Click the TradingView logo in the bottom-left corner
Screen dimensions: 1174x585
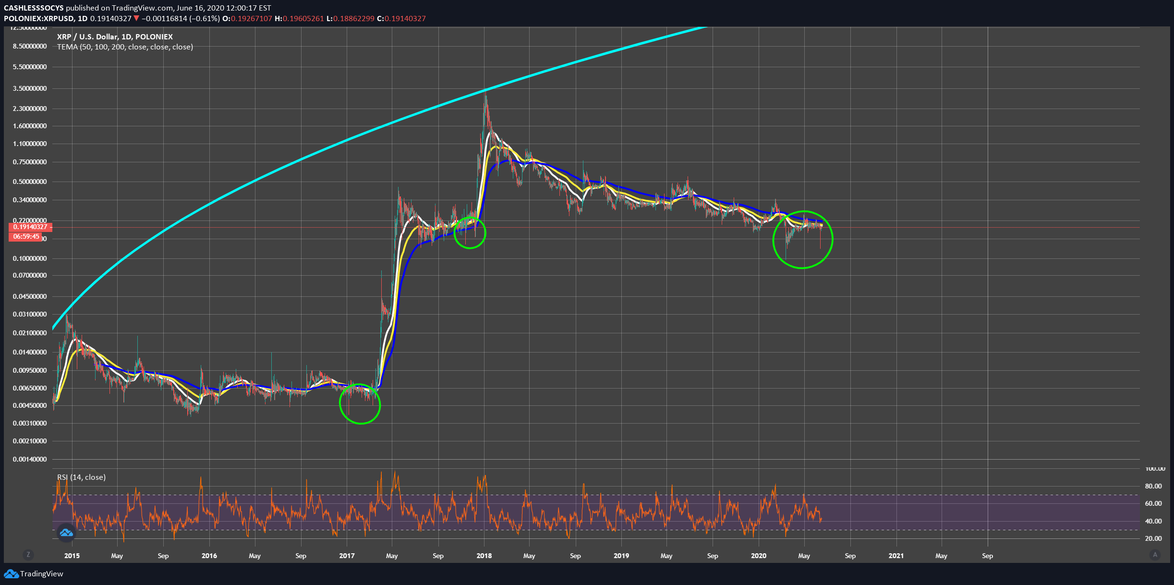click(34, 573)
